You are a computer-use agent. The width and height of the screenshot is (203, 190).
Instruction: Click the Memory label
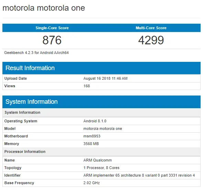[x=12, y=144]
